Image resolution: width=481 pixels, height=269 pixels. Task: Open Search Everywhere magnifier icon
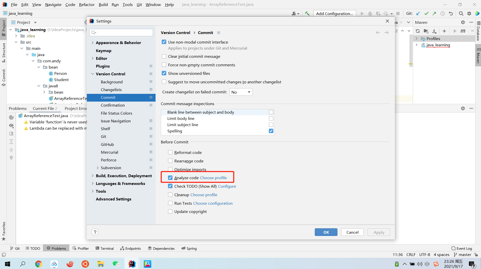pos(461,14)
